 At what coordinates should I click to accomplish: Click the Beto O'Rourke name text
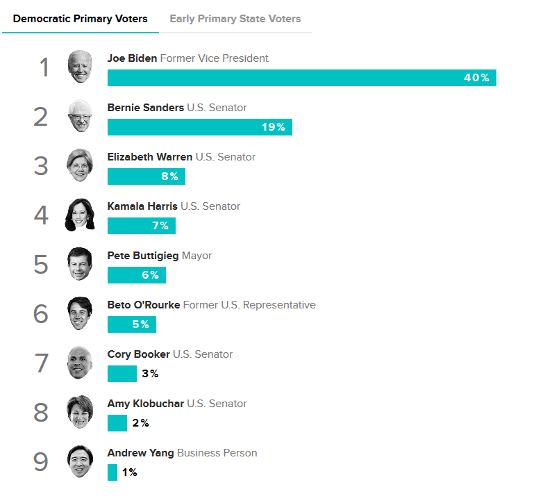(144, 305)
